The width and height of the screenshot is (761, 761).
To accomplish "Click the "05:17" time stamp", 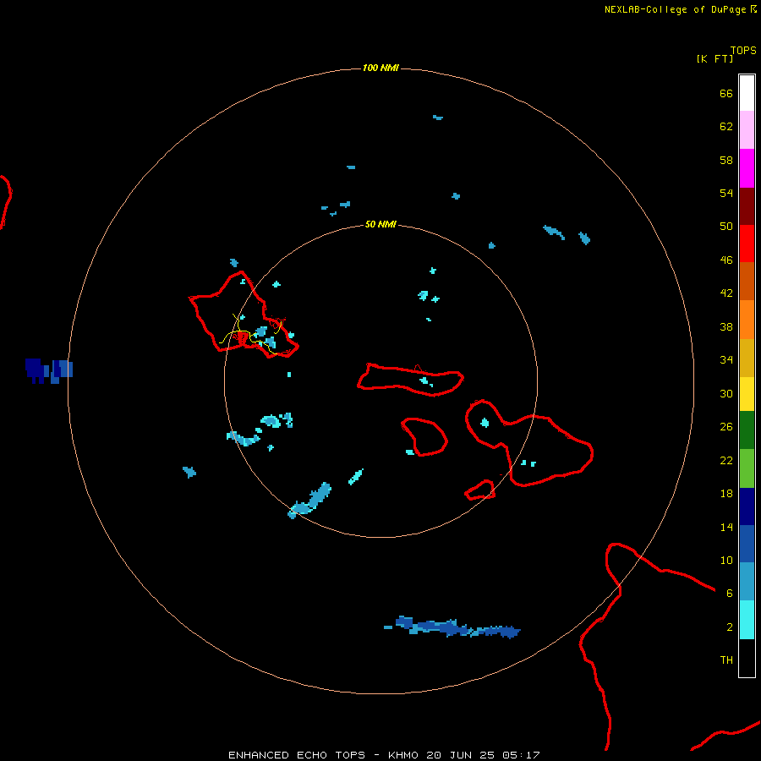I will (x=521, y=755).
